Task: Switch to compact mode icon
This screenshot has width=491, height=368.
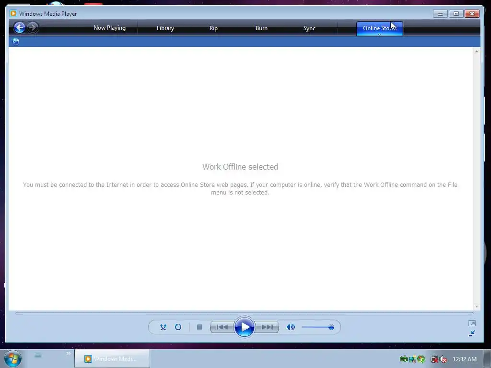Action: tap(472, 333)
